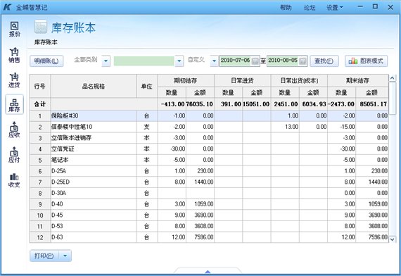
Task: Open the green product filter dropdown arrow
Action: coord(179,61)
